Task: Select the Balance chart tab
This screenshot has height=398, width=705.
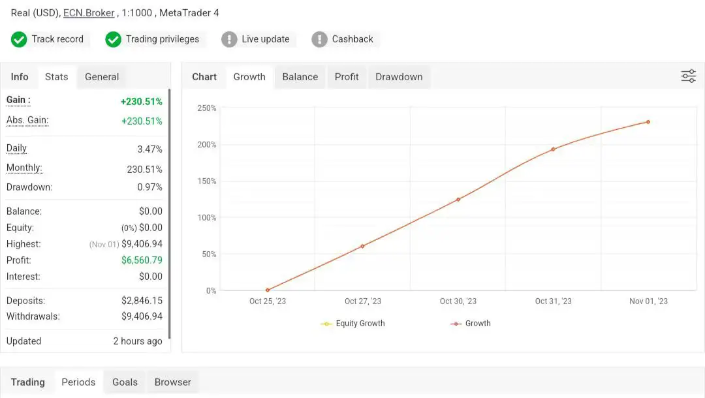Action: tap(300, 77)
